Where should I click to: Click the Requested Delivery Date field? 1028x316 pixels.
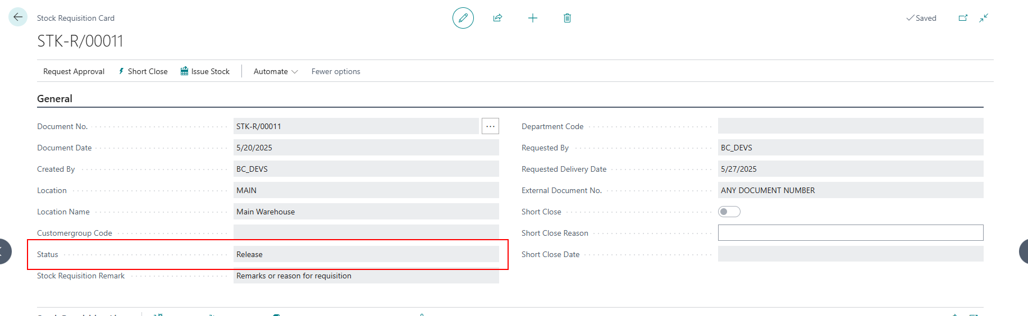(x=850, y=169)
